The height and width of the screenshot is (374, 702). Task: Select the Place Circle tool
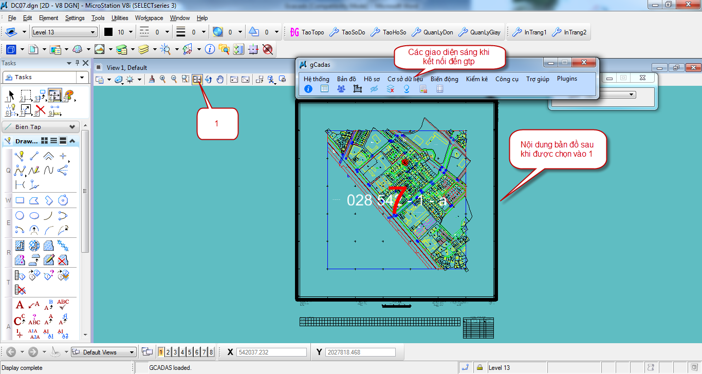click(x=20, y=216)
